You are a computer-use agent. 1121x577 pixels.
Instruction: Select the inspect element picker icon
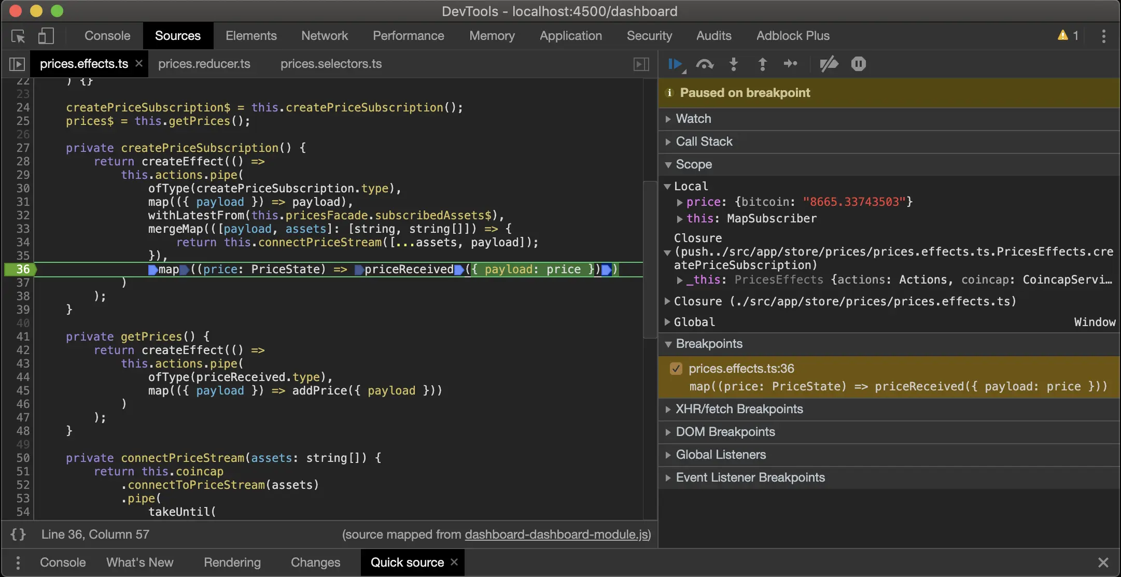(x=18, y=36)
